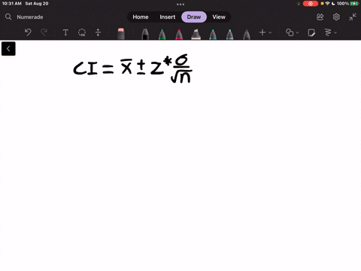The image size is (361, 271).
Task: Open the View tab
Action: coord(219,17)
